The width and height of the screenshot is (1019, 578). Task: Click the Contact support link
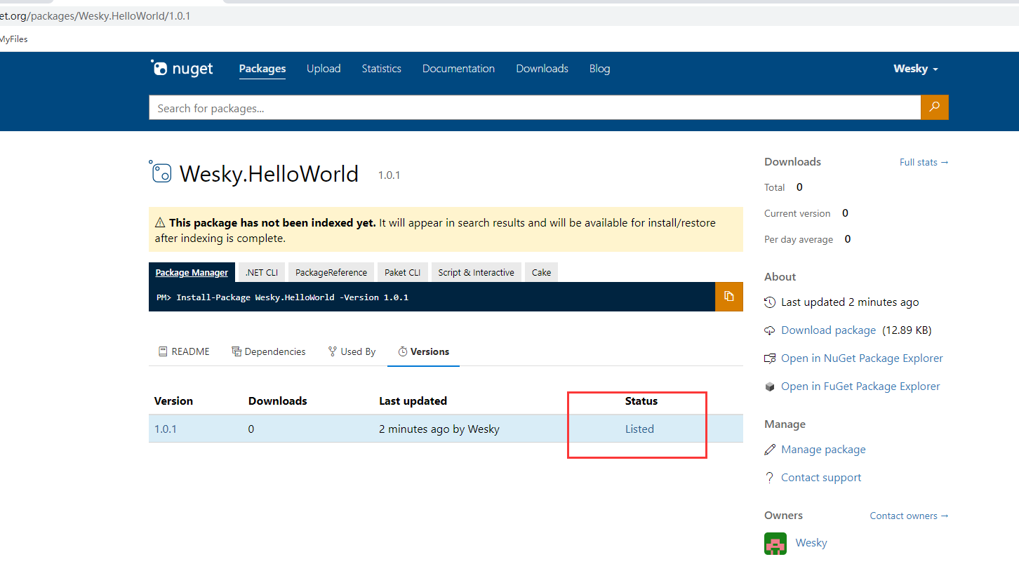click(821, 478)
